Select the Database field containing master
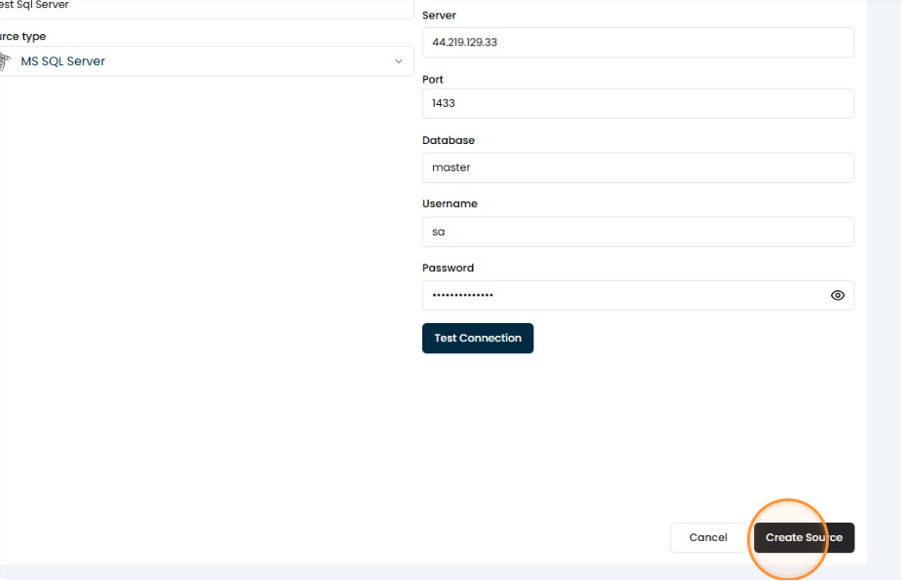 coord(638,167)
